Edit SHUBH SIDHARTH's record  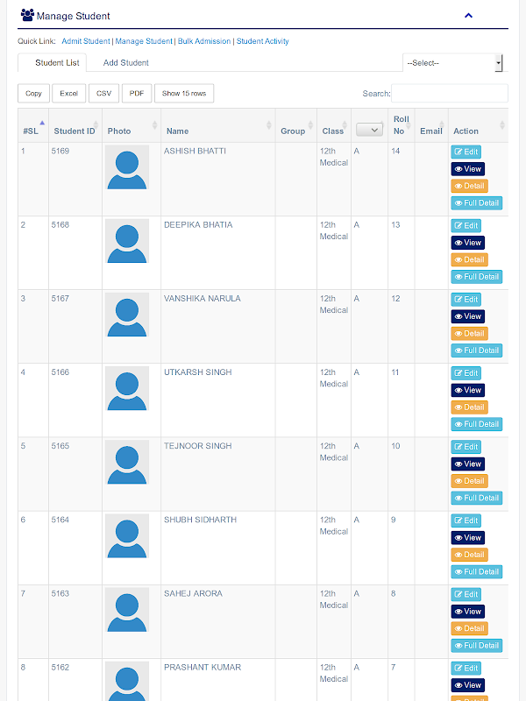click(x=466, y=520)
